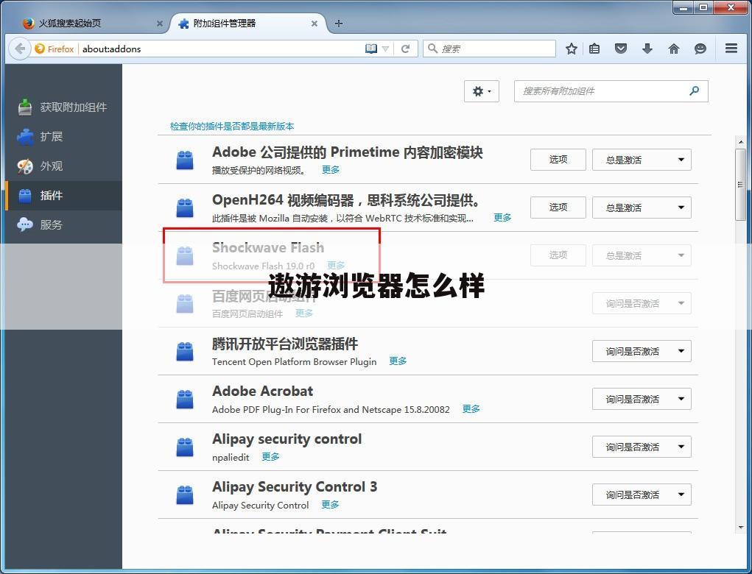
Task: Close the 附加组件管理器 tab
Action: click(314, 24)
